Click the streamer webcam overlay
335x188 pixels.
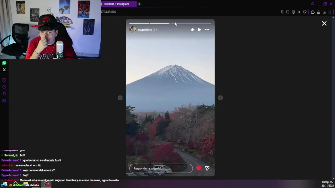(x=51, y=30)
